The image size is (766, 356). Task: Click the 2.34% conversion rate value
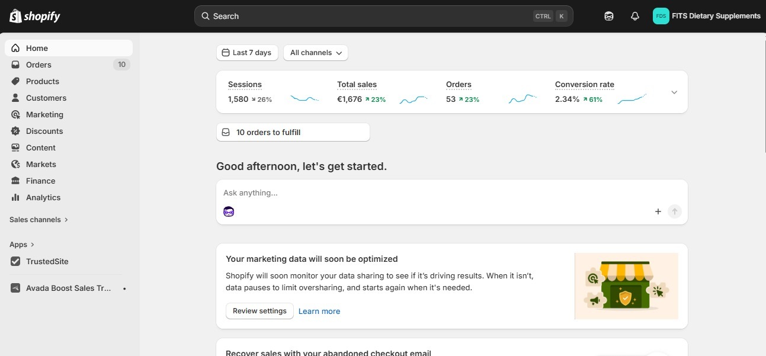coord(567,100)
